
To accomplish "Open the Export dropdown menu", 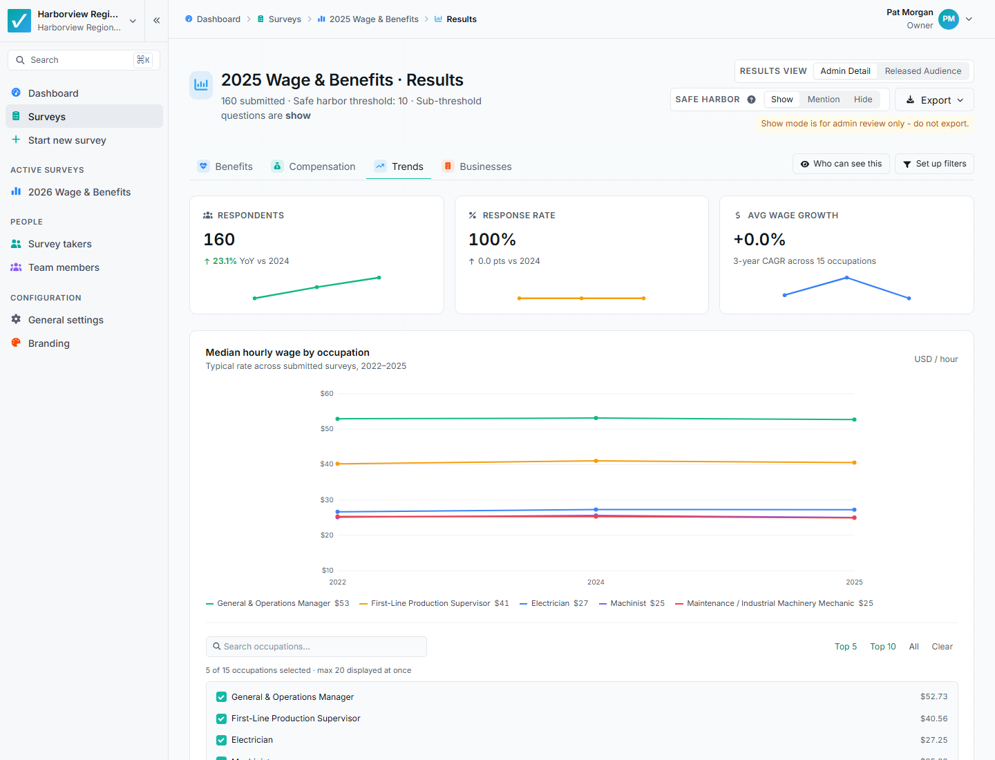I will 934,99.
